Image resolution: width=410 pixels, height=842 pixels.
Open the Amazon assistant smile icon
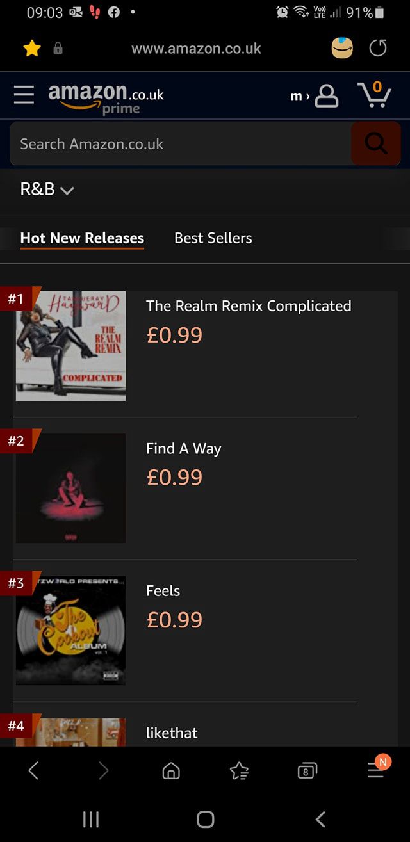pyautogui.click(x=342, y=48)
